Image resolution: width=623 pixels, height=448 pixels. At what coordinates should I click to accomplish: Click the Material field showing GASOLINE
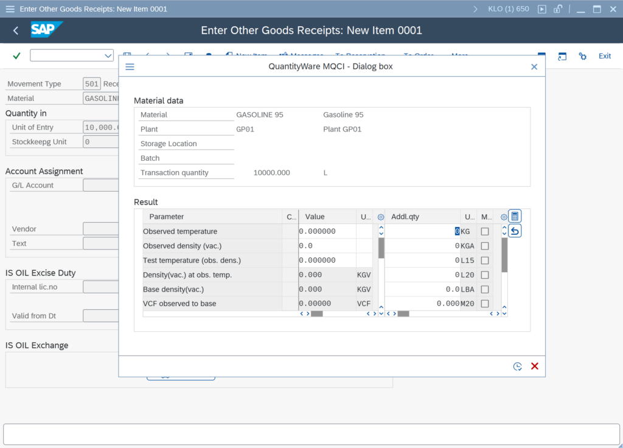click(x=100, y=98)
